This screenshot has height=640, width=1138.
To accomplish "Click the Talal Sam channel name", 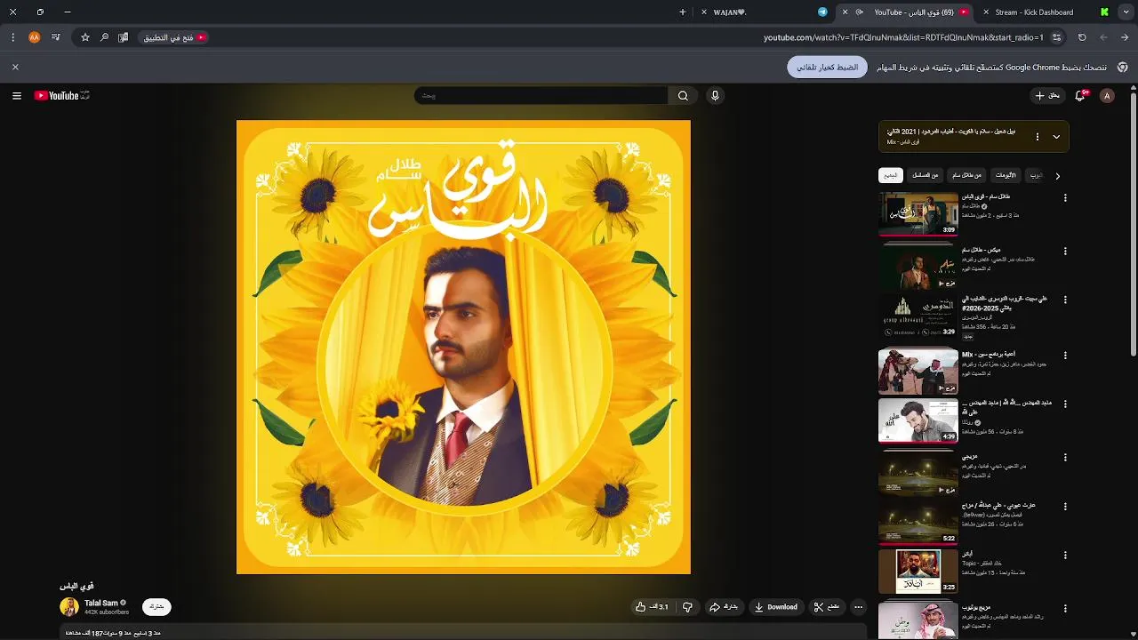I will tap(101, 603).
